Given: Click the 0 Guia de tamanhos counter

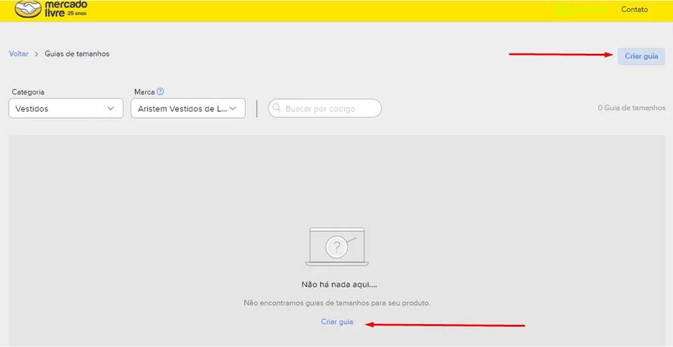Looking at the screenshot, I should pyautogui.click(x=632, y=108).
